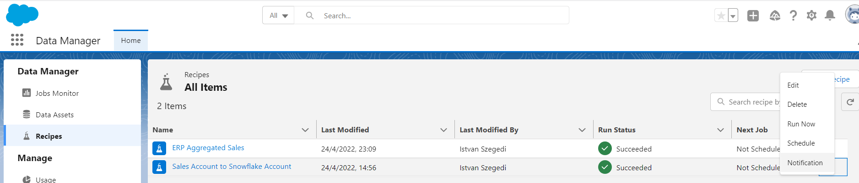Open Sales Account to Snowflake Account recipe
The image size is (859, 183).
(232, 167)
